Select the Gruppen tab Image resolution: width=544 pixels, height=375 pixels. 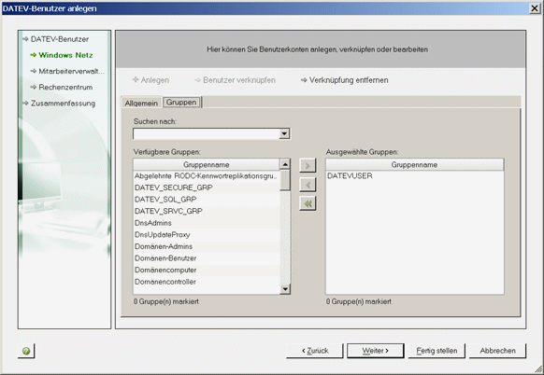click(x=181, y=103)
